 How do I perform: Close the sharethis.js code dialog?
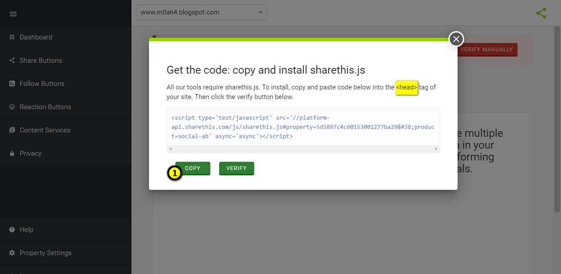(456, 39)
